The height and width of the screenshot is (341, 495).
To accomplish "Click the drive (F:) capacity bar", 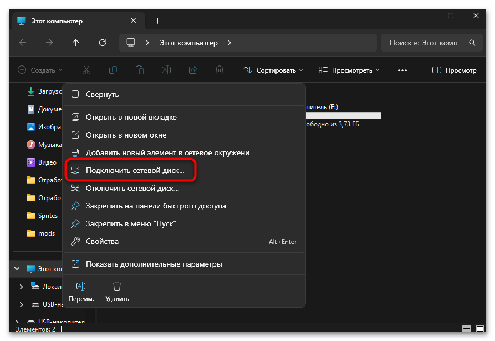I will click(x=344, y=116).
